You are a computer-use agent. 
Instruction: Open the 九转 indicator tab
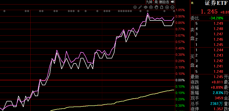tap(149, 2)
